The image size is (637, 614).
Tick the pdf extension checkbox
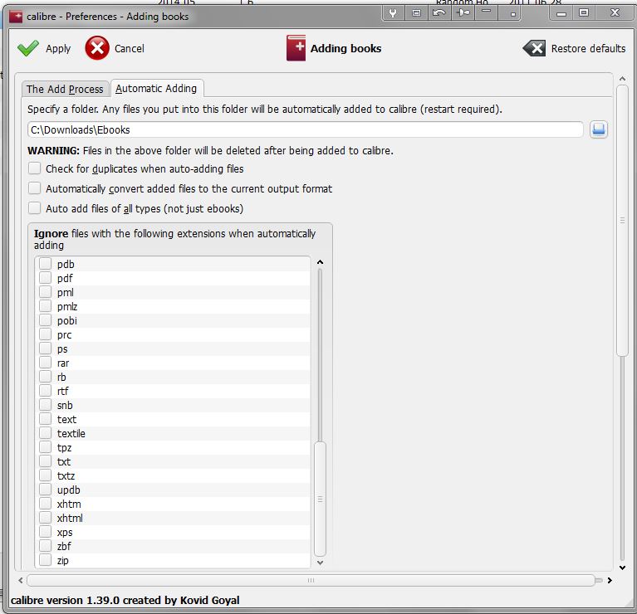click(x=45, y=278)
